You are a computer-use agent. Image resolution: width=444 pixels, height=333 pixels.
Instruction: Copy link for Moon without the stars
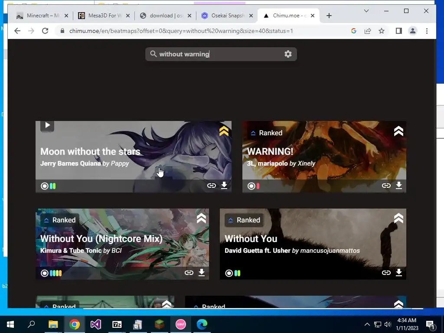pos(212,186)
